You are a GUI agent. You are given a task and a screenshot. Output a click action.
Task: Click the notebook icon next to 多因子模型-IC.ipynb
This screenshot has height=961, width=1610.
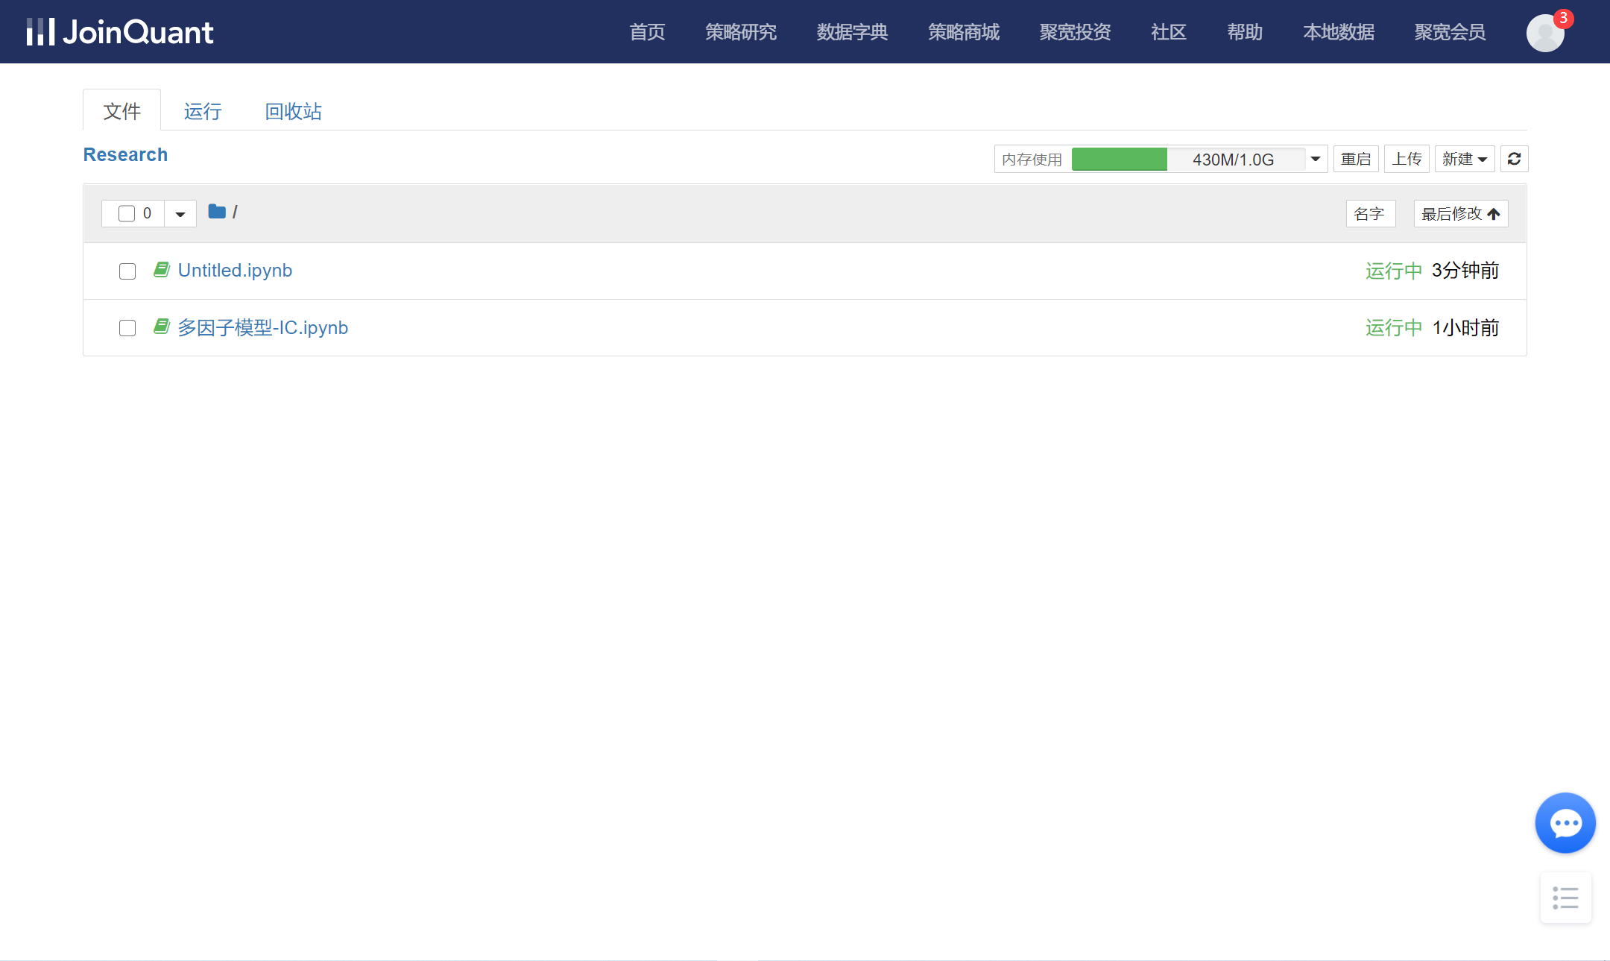point(162,327)
